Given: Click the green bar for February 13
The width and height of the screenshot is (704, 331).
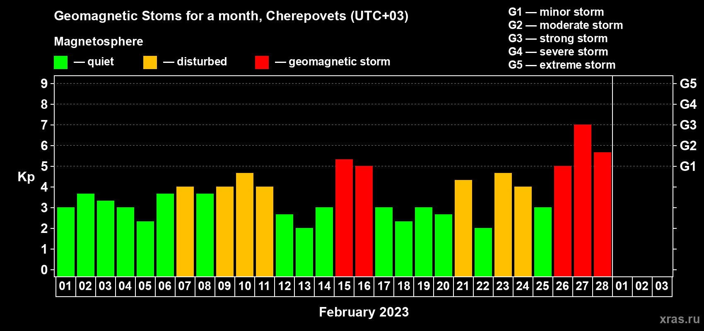Looking at the screenshot, I should pyautogui.click(x=304, y=252).
